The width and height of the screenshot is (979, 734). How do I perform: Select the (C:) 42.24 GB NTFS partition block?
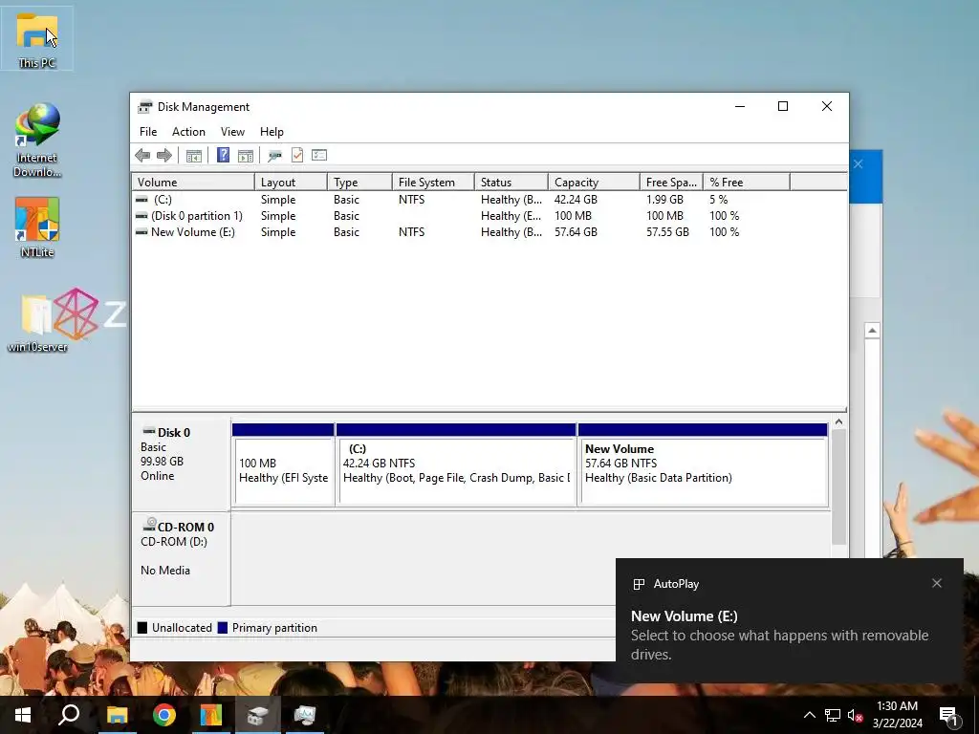click(x=456, y=465)
